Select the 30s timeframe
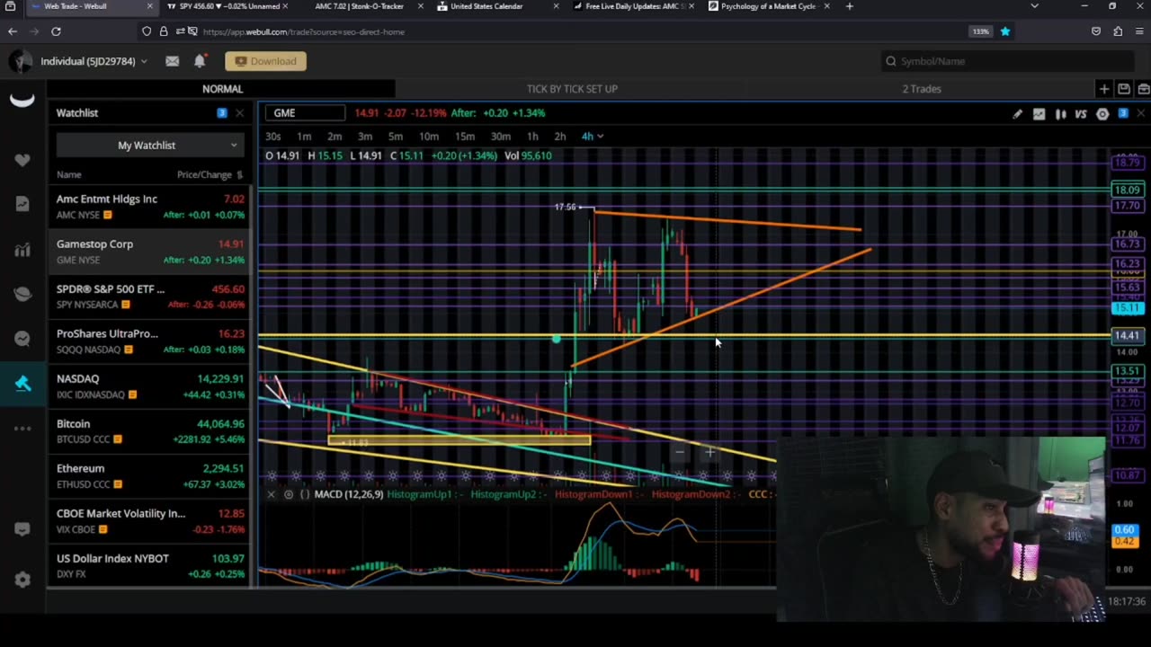Viewport: 1151px width, 647px height. [x=273, y=137]
